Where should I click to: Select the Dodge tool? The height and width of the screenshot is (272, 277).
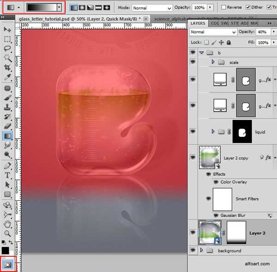tap(7, 155)
